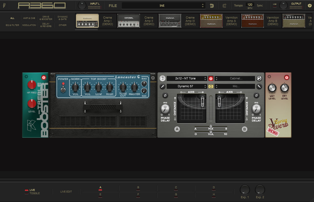Viewport: 314px width, 202px height.
Task: Invert phase on cabinet A side
Action: 165,95
